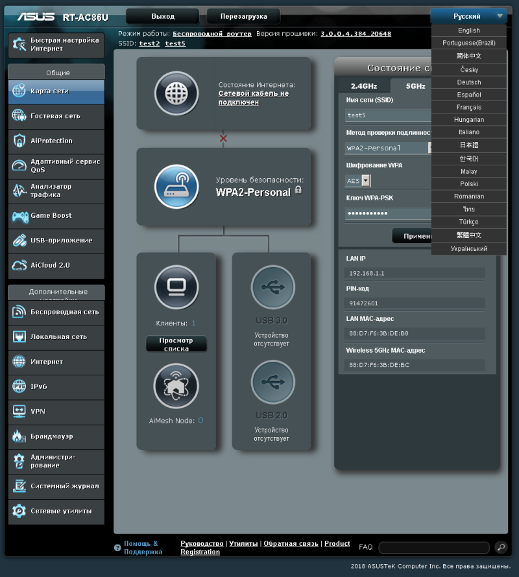Open the Помощь & Поддержка link
Image resolution: width=519 pixels, height=577 pixels.
(x=143, y=548)
